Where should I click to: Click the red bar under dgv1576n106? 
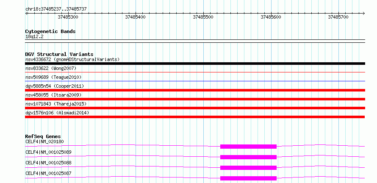(195, 117)
